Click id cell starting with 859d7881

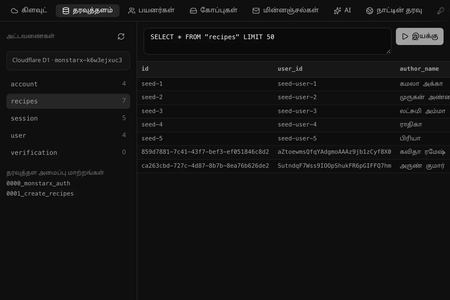pyautogui.click(x=205, y=152)
